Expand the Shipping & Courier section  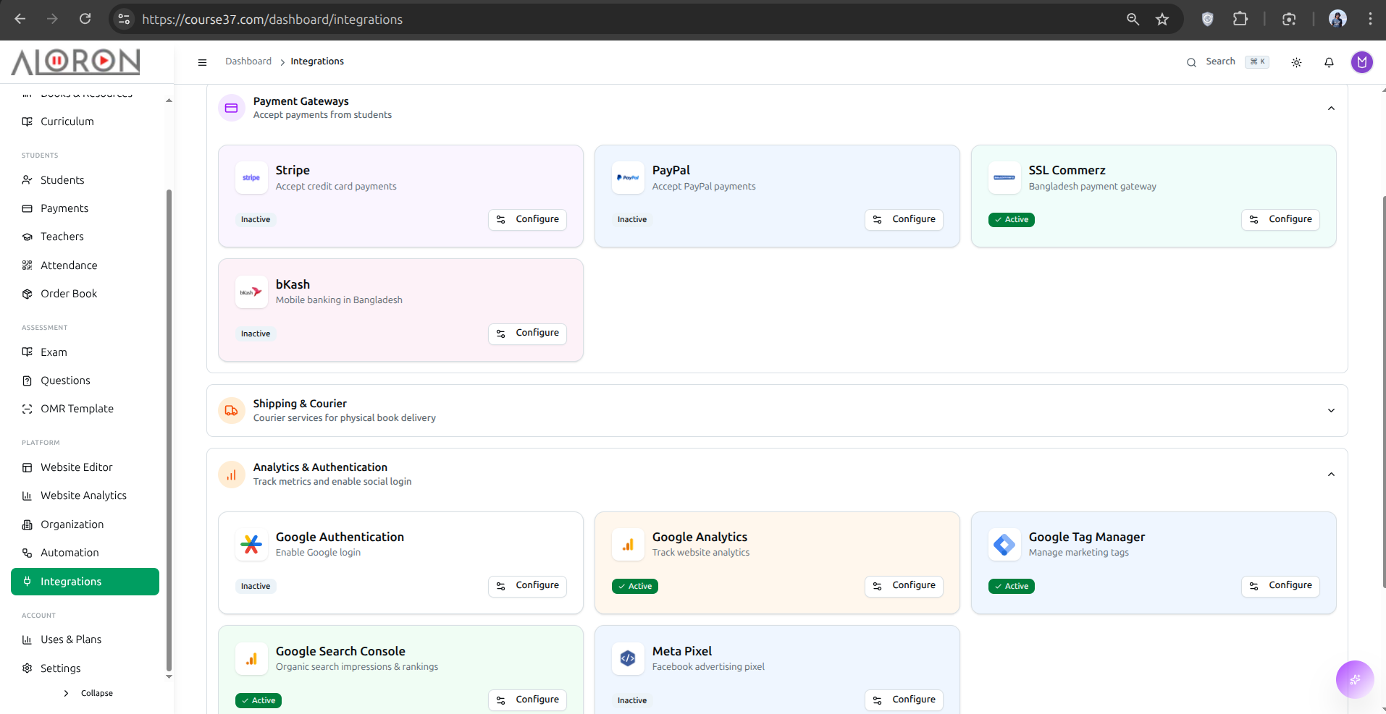coord(1331,410)
